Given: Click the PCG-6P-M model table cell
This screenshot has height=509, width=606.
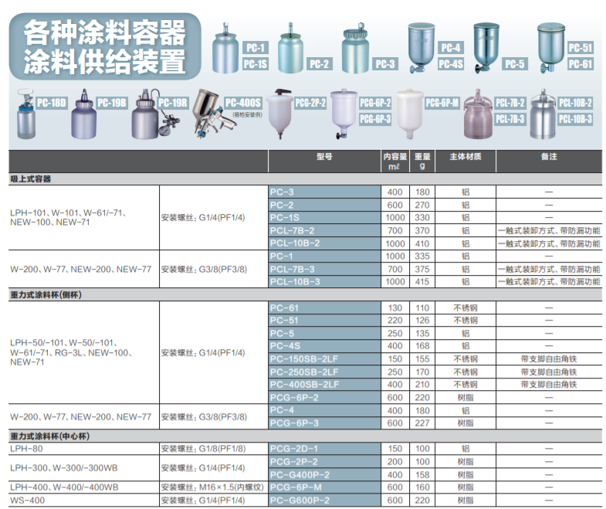Looking at the screenshot, I should [324, 487].
